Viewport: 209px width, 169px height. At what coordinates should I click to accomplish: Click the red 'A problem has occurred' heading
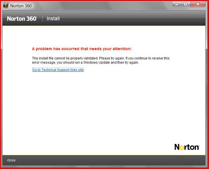click(x=82, y=49)
